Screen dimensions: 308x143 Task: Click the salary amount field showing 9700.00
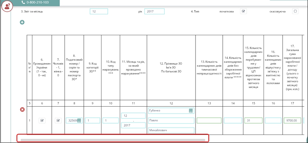pyautogui.click(x=292, y=121)
